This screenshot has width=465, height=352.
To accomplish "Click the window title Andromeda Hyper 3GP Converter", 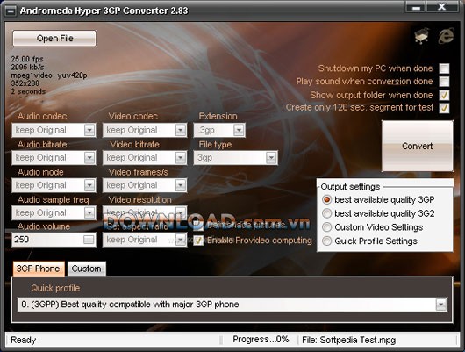I will click(104, 11).
